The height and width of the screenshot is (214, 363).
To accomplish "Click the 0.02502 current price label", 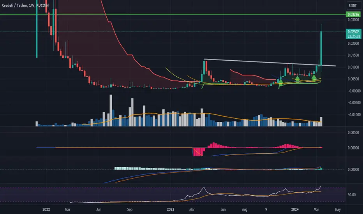I will [x=353, y=32].
